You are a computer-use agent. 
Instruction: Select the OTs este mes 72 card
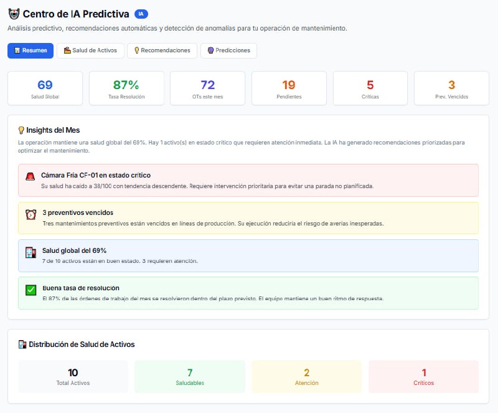(208, 88)
